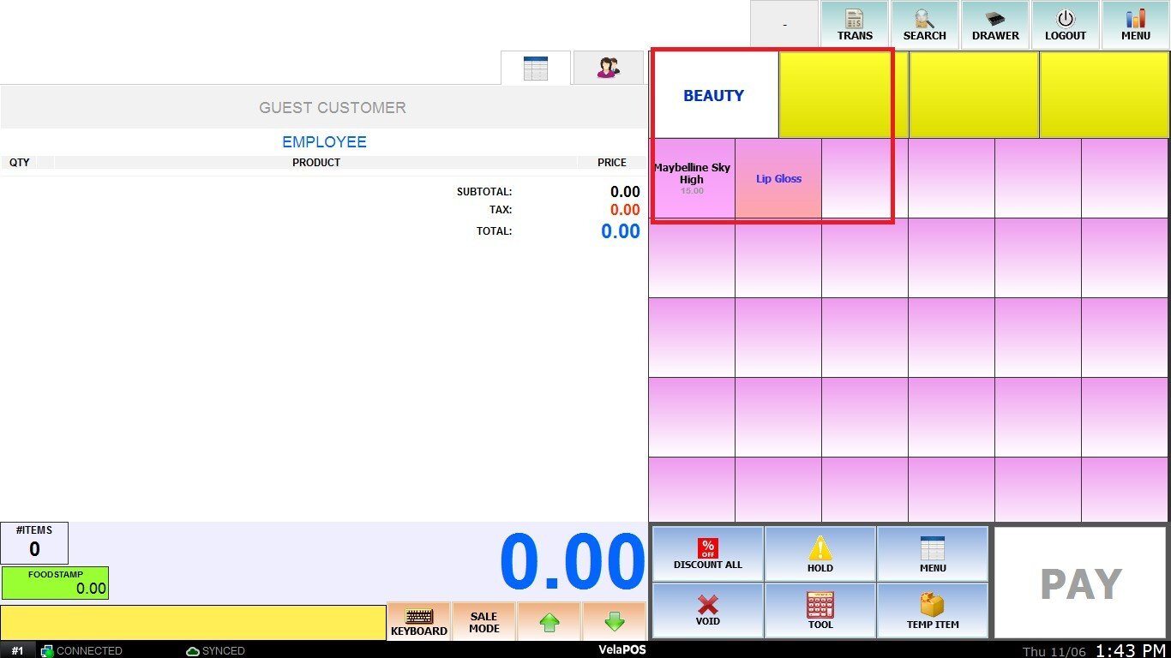This screenshot has height=658, width=1171.
Task: Click the yellow barcode input field
Action: [193, 622]
